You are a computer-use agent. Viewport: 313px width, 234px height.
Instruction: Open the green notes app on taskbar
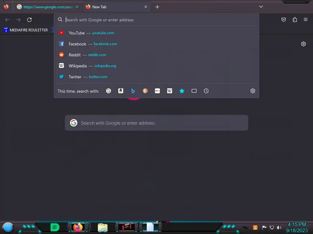click(55, 227)
